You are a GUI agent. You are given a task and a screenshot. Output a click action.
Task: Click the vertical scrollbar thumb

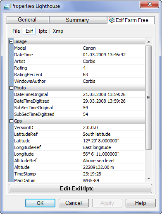coord(148,98)
